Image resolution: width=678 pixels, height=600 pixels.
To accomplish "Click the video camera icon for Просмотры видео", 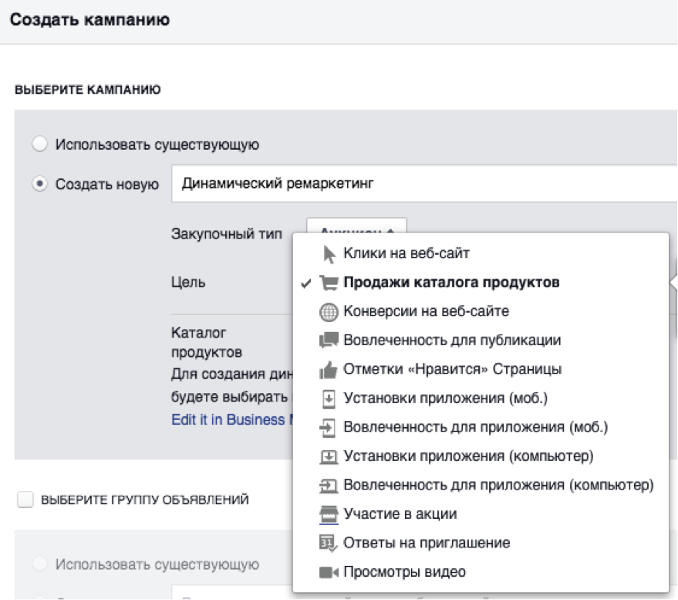I will (329, 572).
